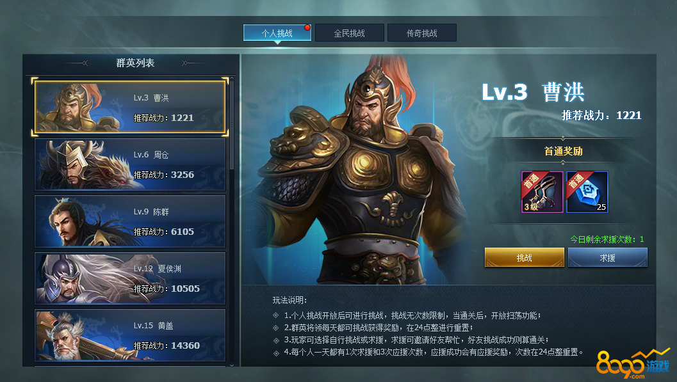Click the hero list scrollbar thumb
Screen dimensions: 677x382
point(232,125)
